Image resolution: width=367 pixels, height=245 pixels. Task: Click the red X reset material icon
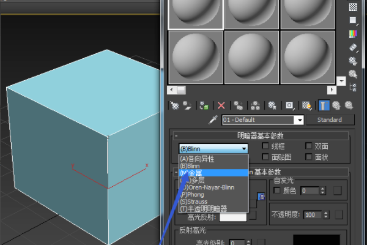tap(221, 105)
